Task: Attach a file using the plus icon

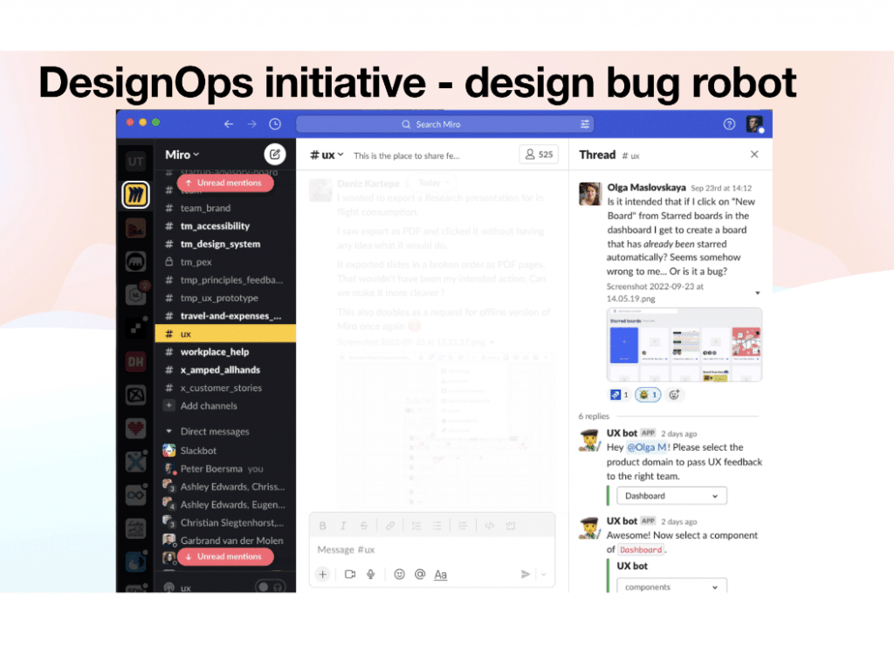Action: 321,574
